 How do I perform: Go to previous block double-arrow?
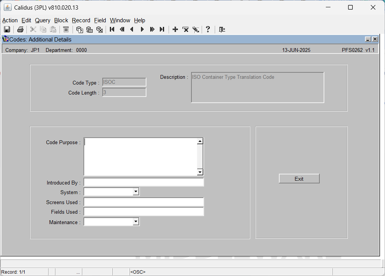122,30
